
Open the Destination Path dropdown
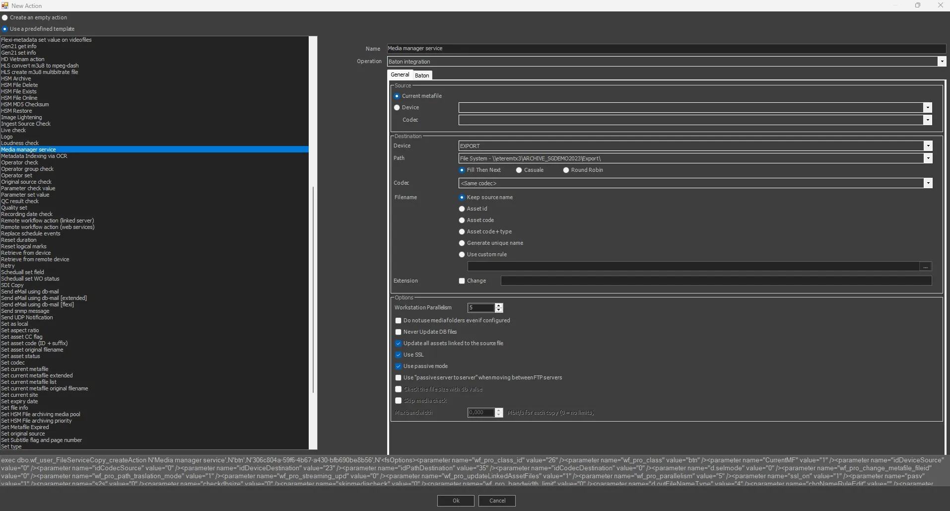[x=928, y=158]
